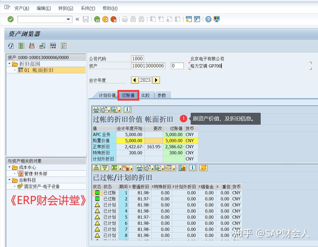The height and width of the screenshot is (247, 318).
Task: Refresh the asset browser view
Action: click(x=11, y=46)
